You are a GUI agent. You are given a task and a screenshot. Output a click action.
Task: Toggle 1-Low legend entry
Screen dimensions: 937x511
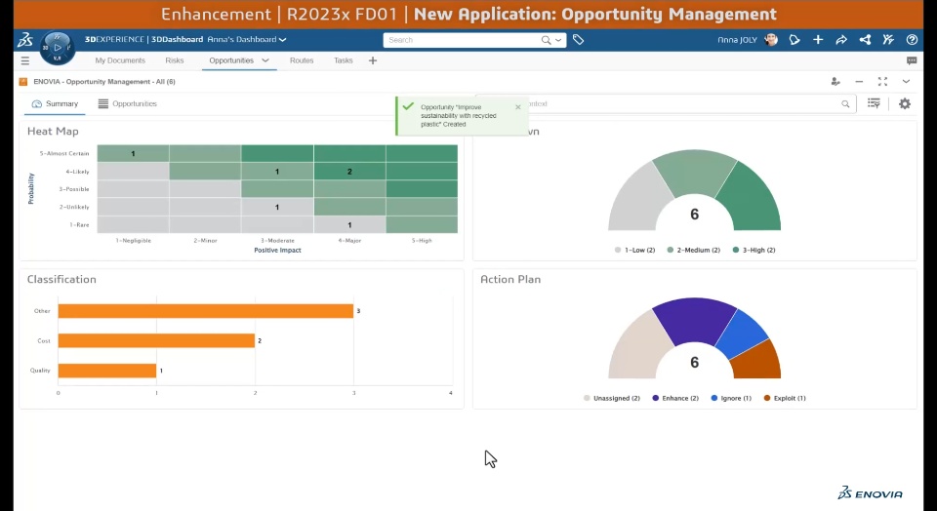[x=634, y=250]
